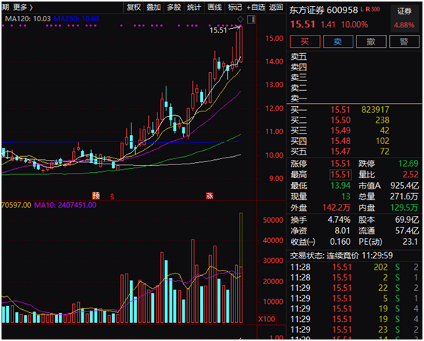Click the blue 卖 sell button
Screen dimensions: 424x341
pyautogui.click(x=338, y=42)
